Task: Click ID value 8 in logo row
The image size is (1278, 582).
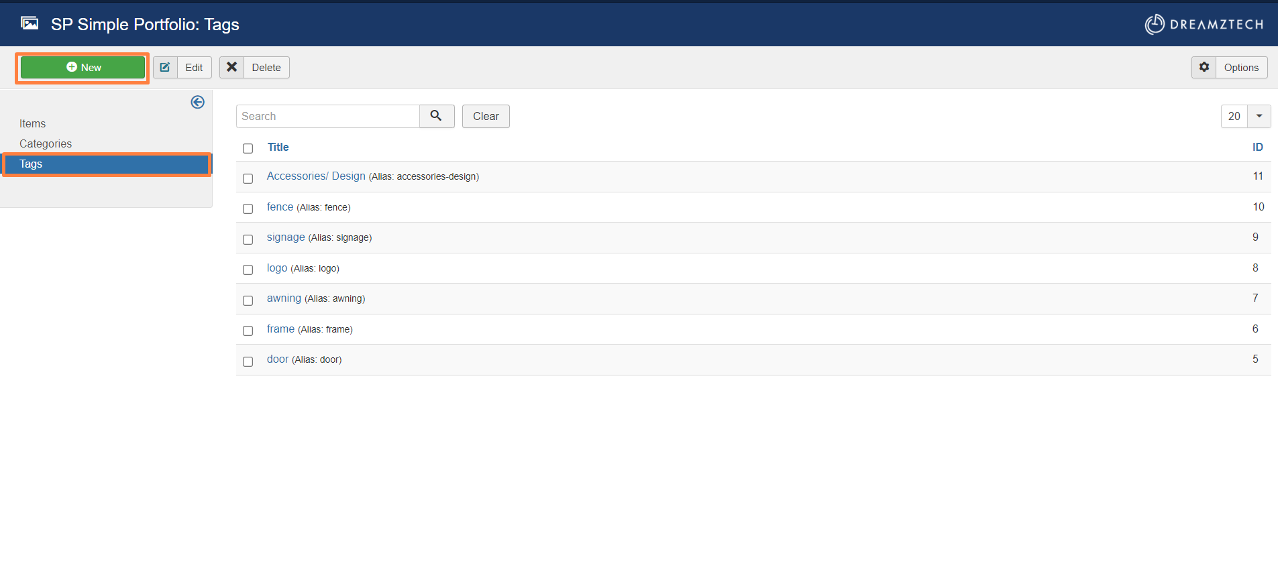Action: pos(1255,268)
